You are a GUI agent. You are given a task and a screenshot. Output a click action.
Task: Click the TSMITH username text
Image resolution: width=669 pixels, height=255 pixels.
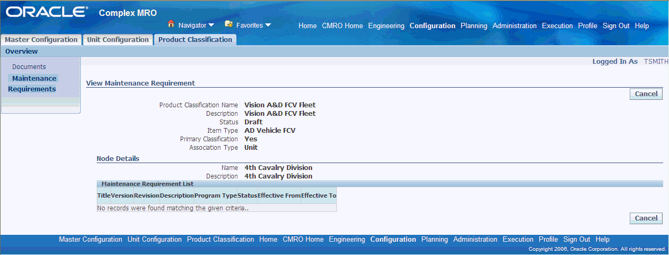(x=656, y=62)
